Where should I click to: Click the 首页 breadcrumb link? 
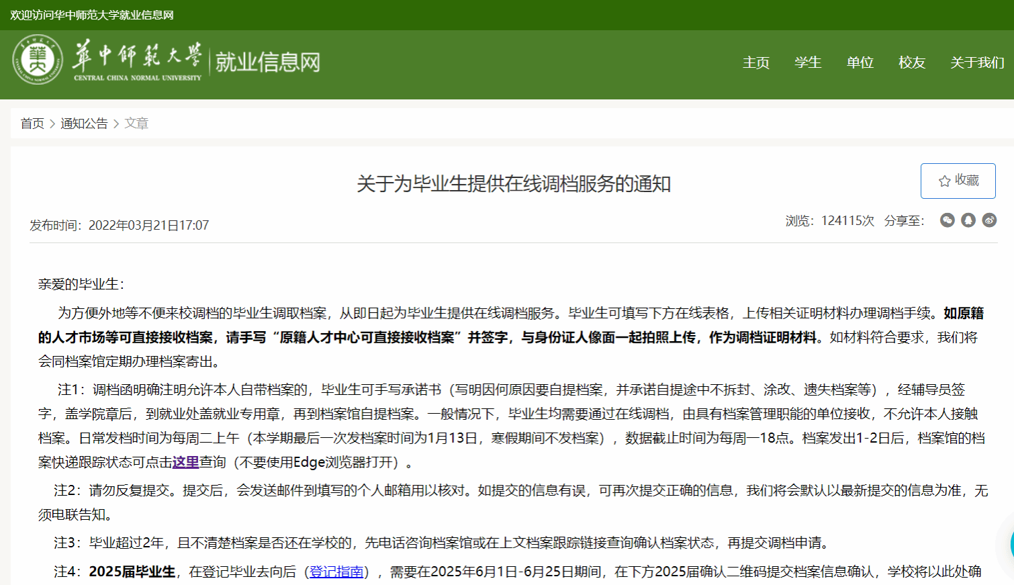pos(32,124)
